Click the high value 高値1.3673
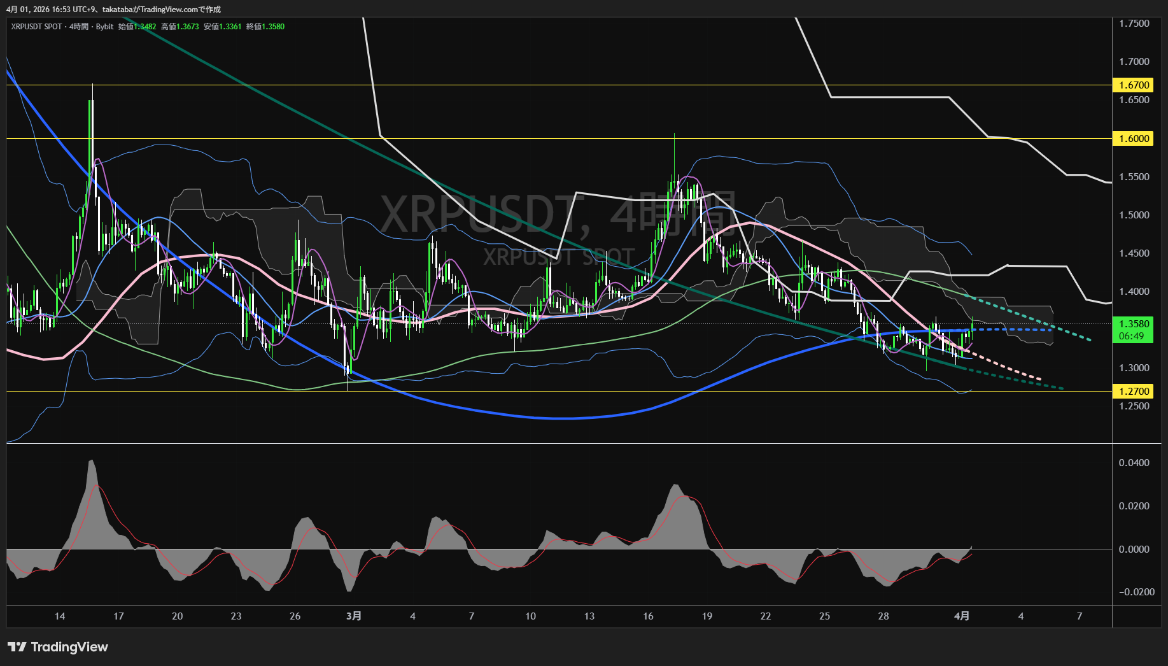Image resolution: width=1168 pixels, height=666 pixels. (x=180, y=27)
